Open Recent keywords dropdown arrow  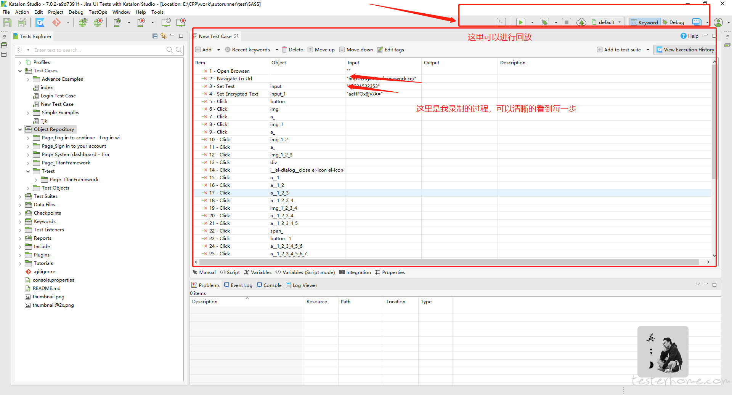click(x=277, y=50)
